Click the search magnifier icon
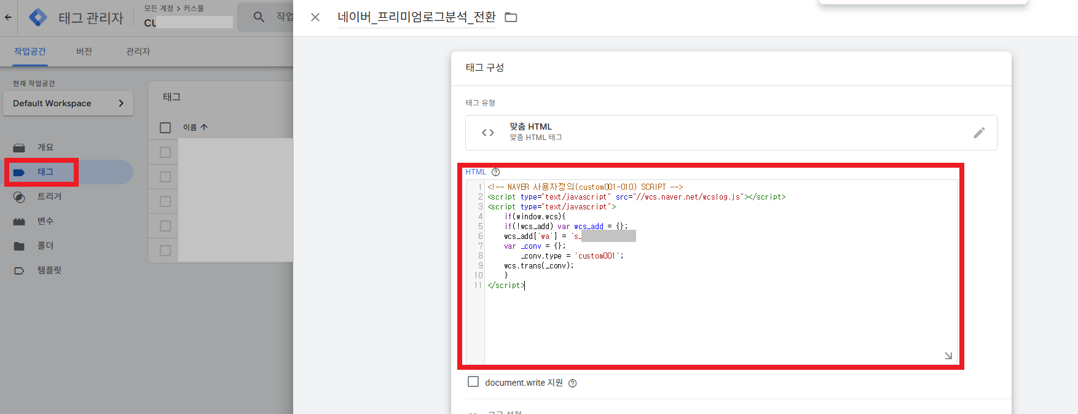 (259, 17)
